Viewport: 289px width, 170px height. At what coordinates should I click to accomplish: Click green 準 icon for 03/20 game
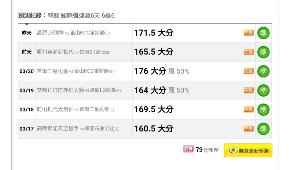coord(263,71)
